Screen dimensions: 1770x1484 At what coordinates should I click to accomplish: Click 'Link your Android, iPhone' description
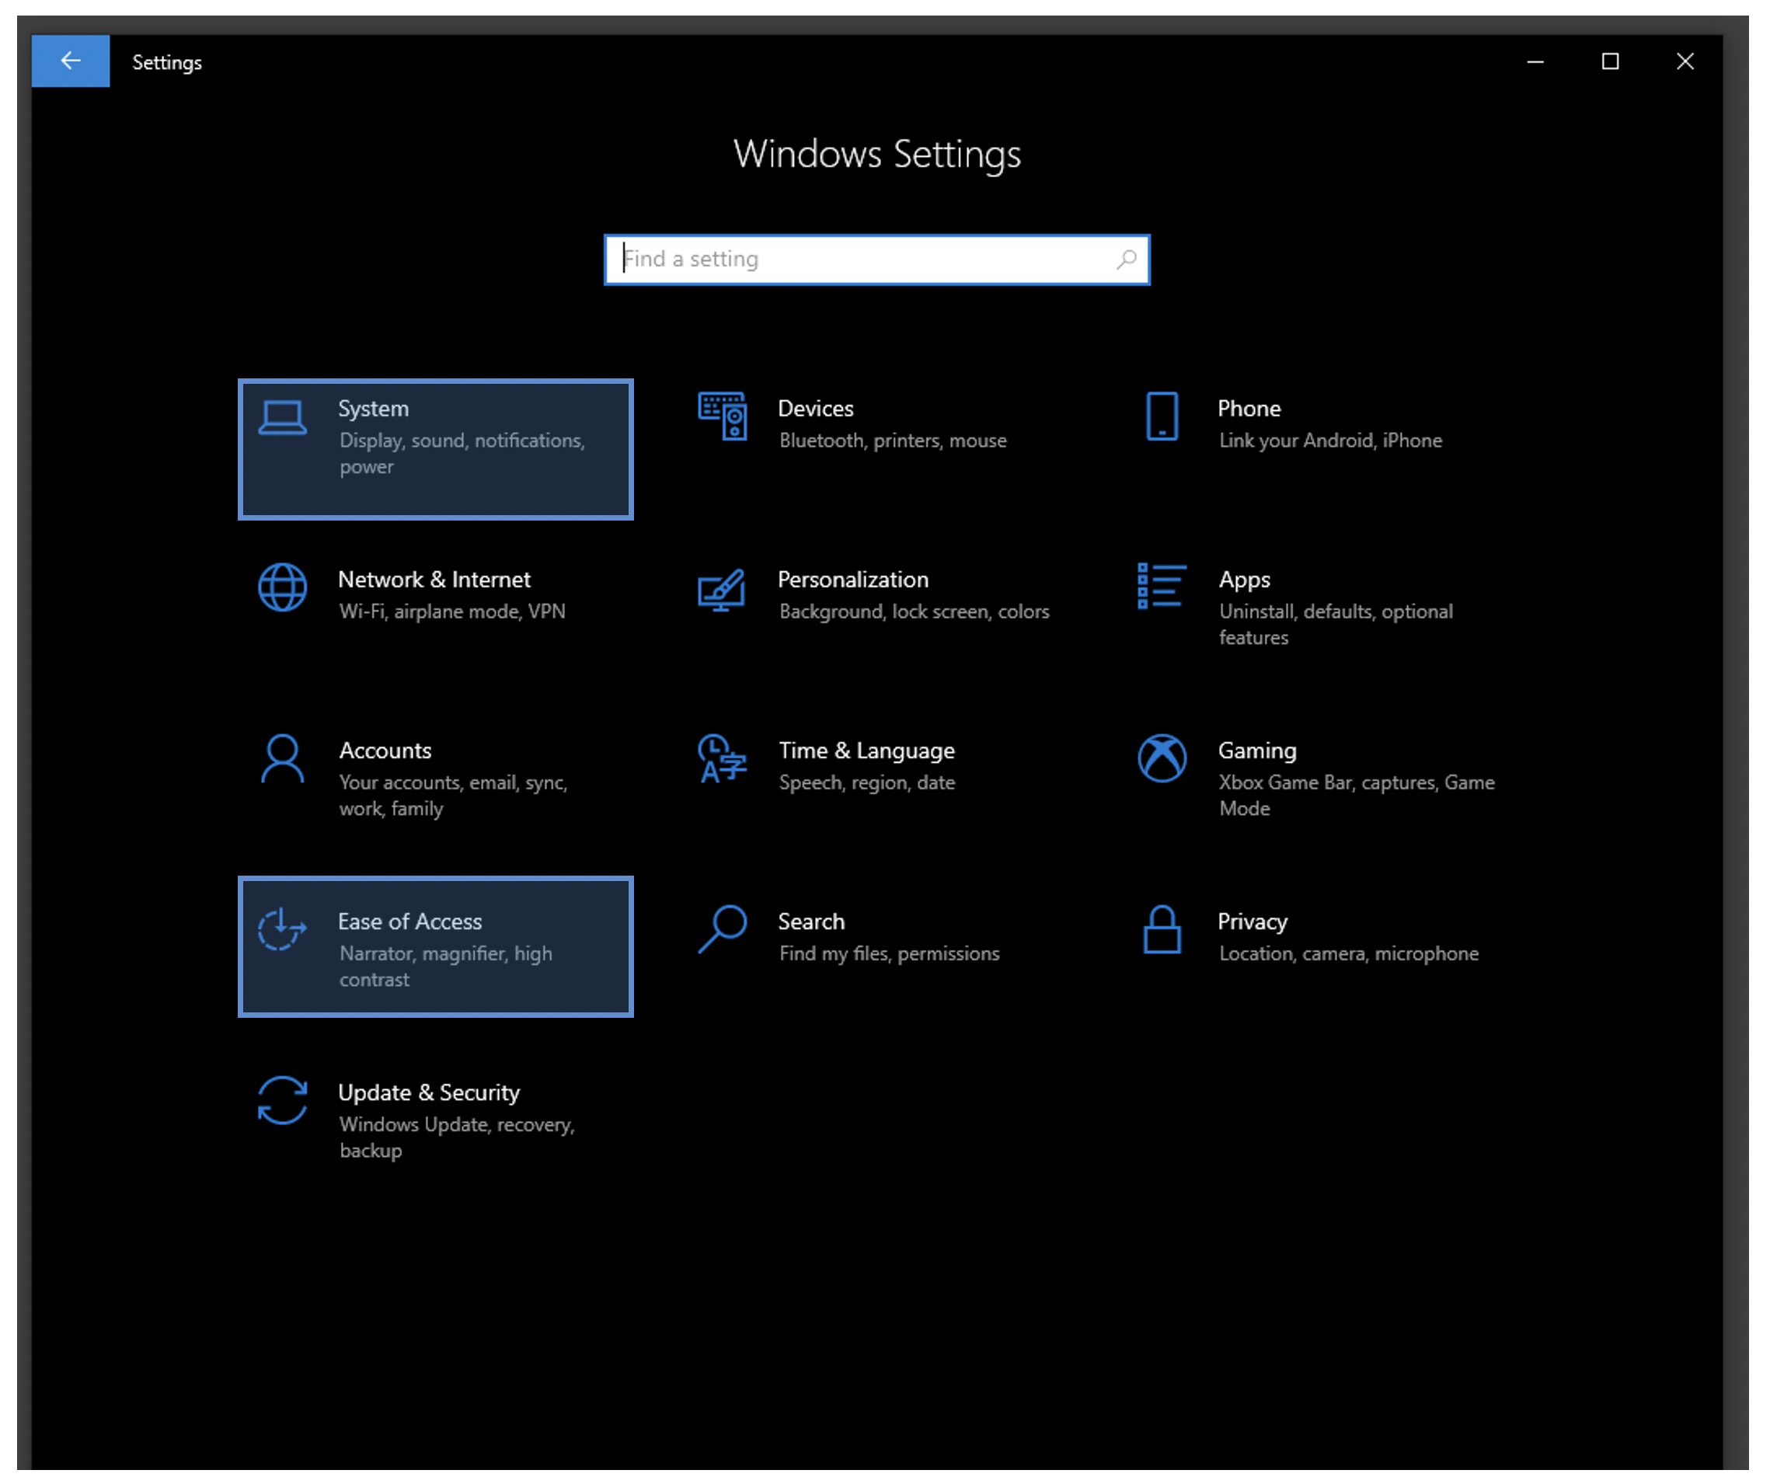(x=1331, y=441)
